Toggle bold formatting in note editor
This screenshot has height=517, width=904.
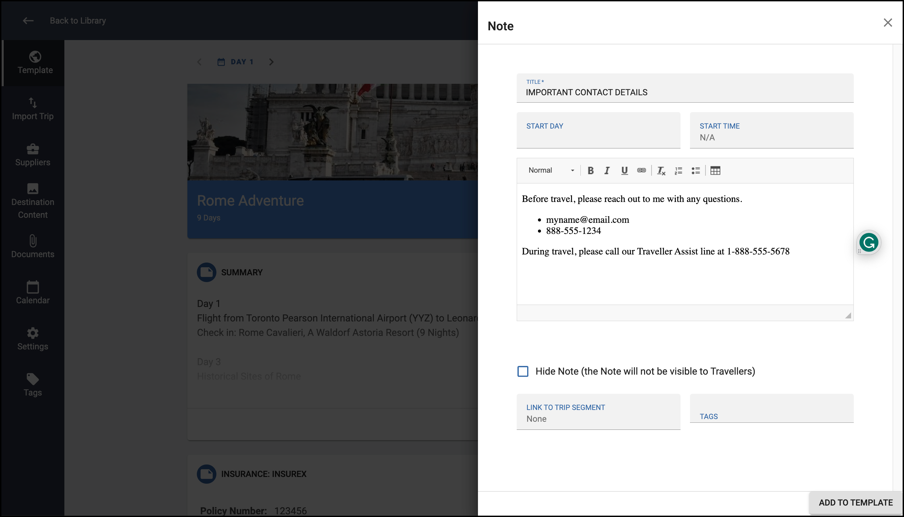point(591,170)
